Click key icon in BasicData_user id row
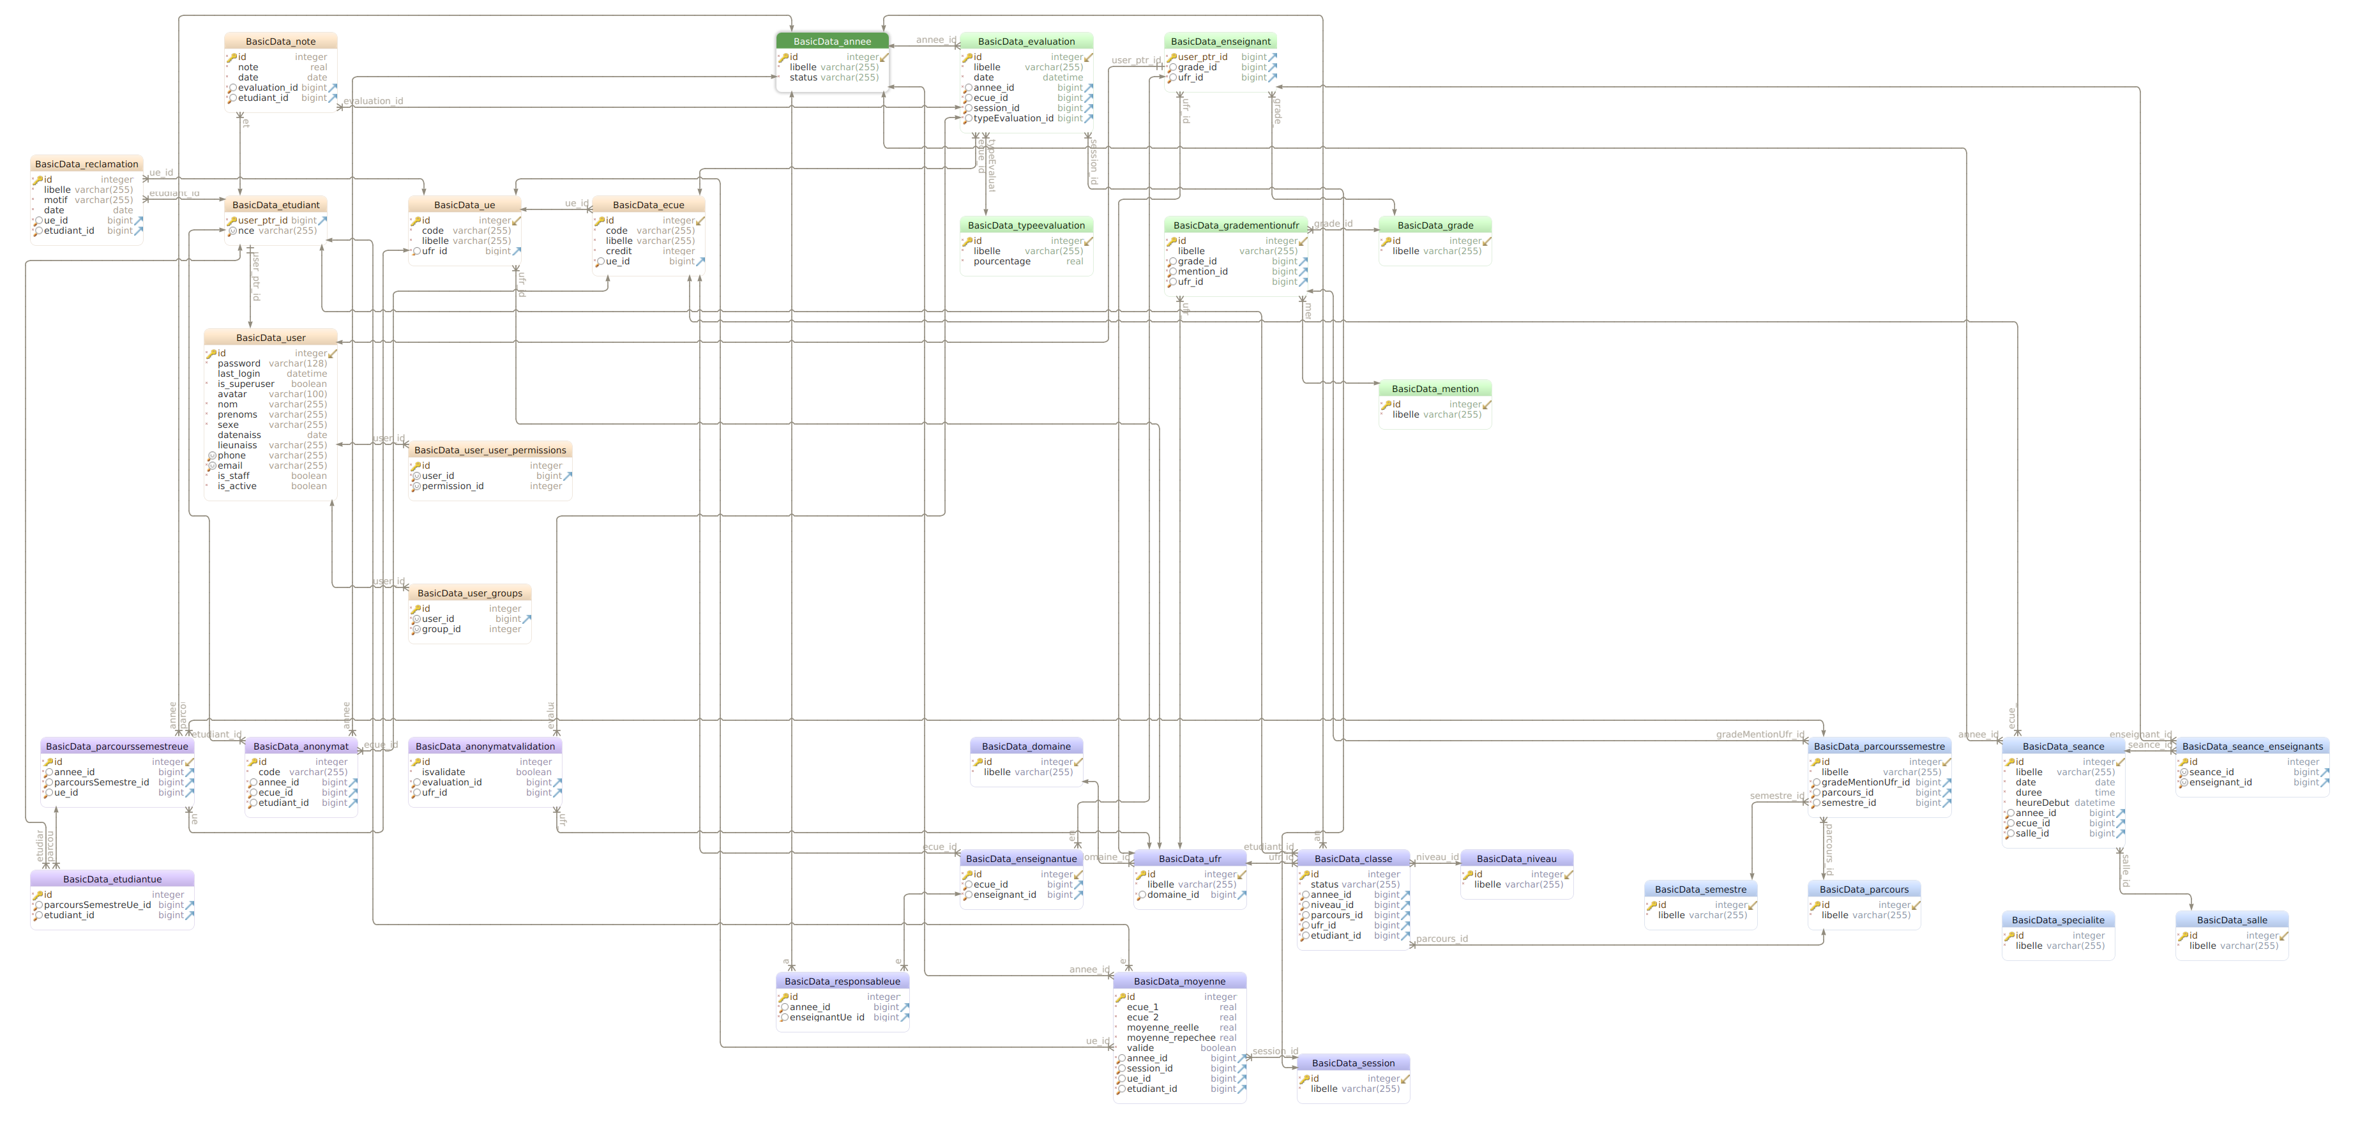Viewport: 2360px width, 1134px height. point(211,354)
